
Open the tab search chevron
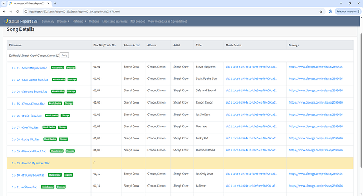tap(4, 3)
